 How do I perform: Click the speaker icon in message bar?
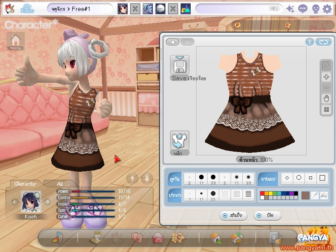click(275, 8)
